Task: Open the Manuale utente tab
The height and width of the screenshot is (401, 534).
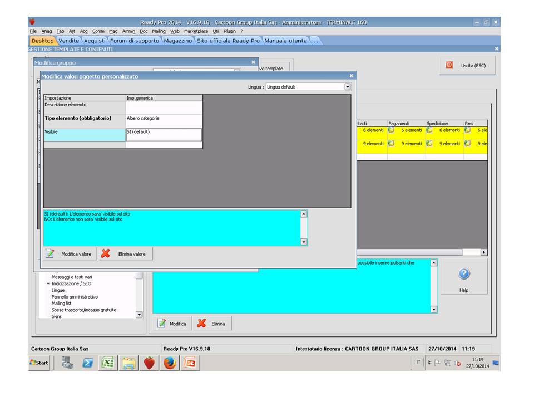Action: 286,41
